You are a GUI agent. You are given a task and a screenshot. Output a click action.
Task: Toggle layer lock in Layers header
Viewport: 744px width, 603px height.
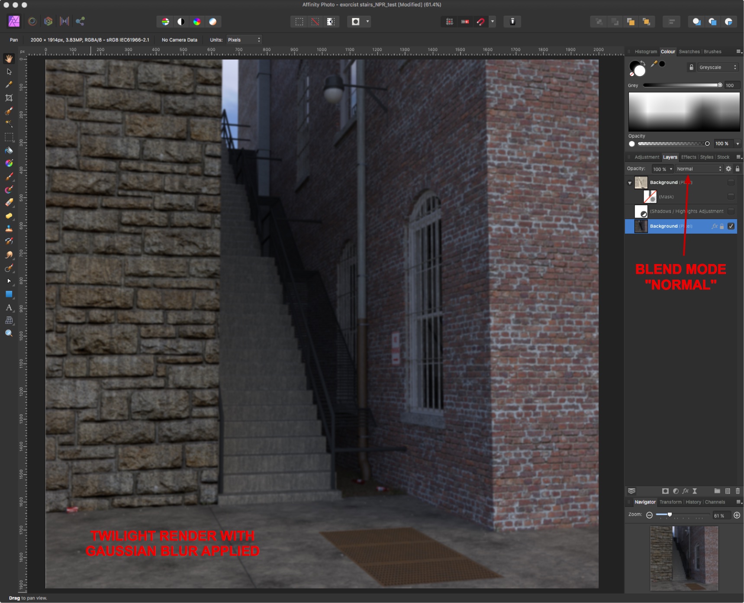coord(738,169)
